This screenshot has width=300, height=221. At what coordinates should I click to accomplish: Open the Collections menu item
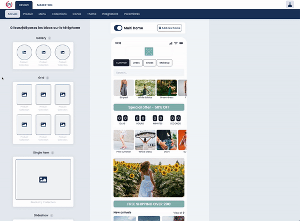59,14
